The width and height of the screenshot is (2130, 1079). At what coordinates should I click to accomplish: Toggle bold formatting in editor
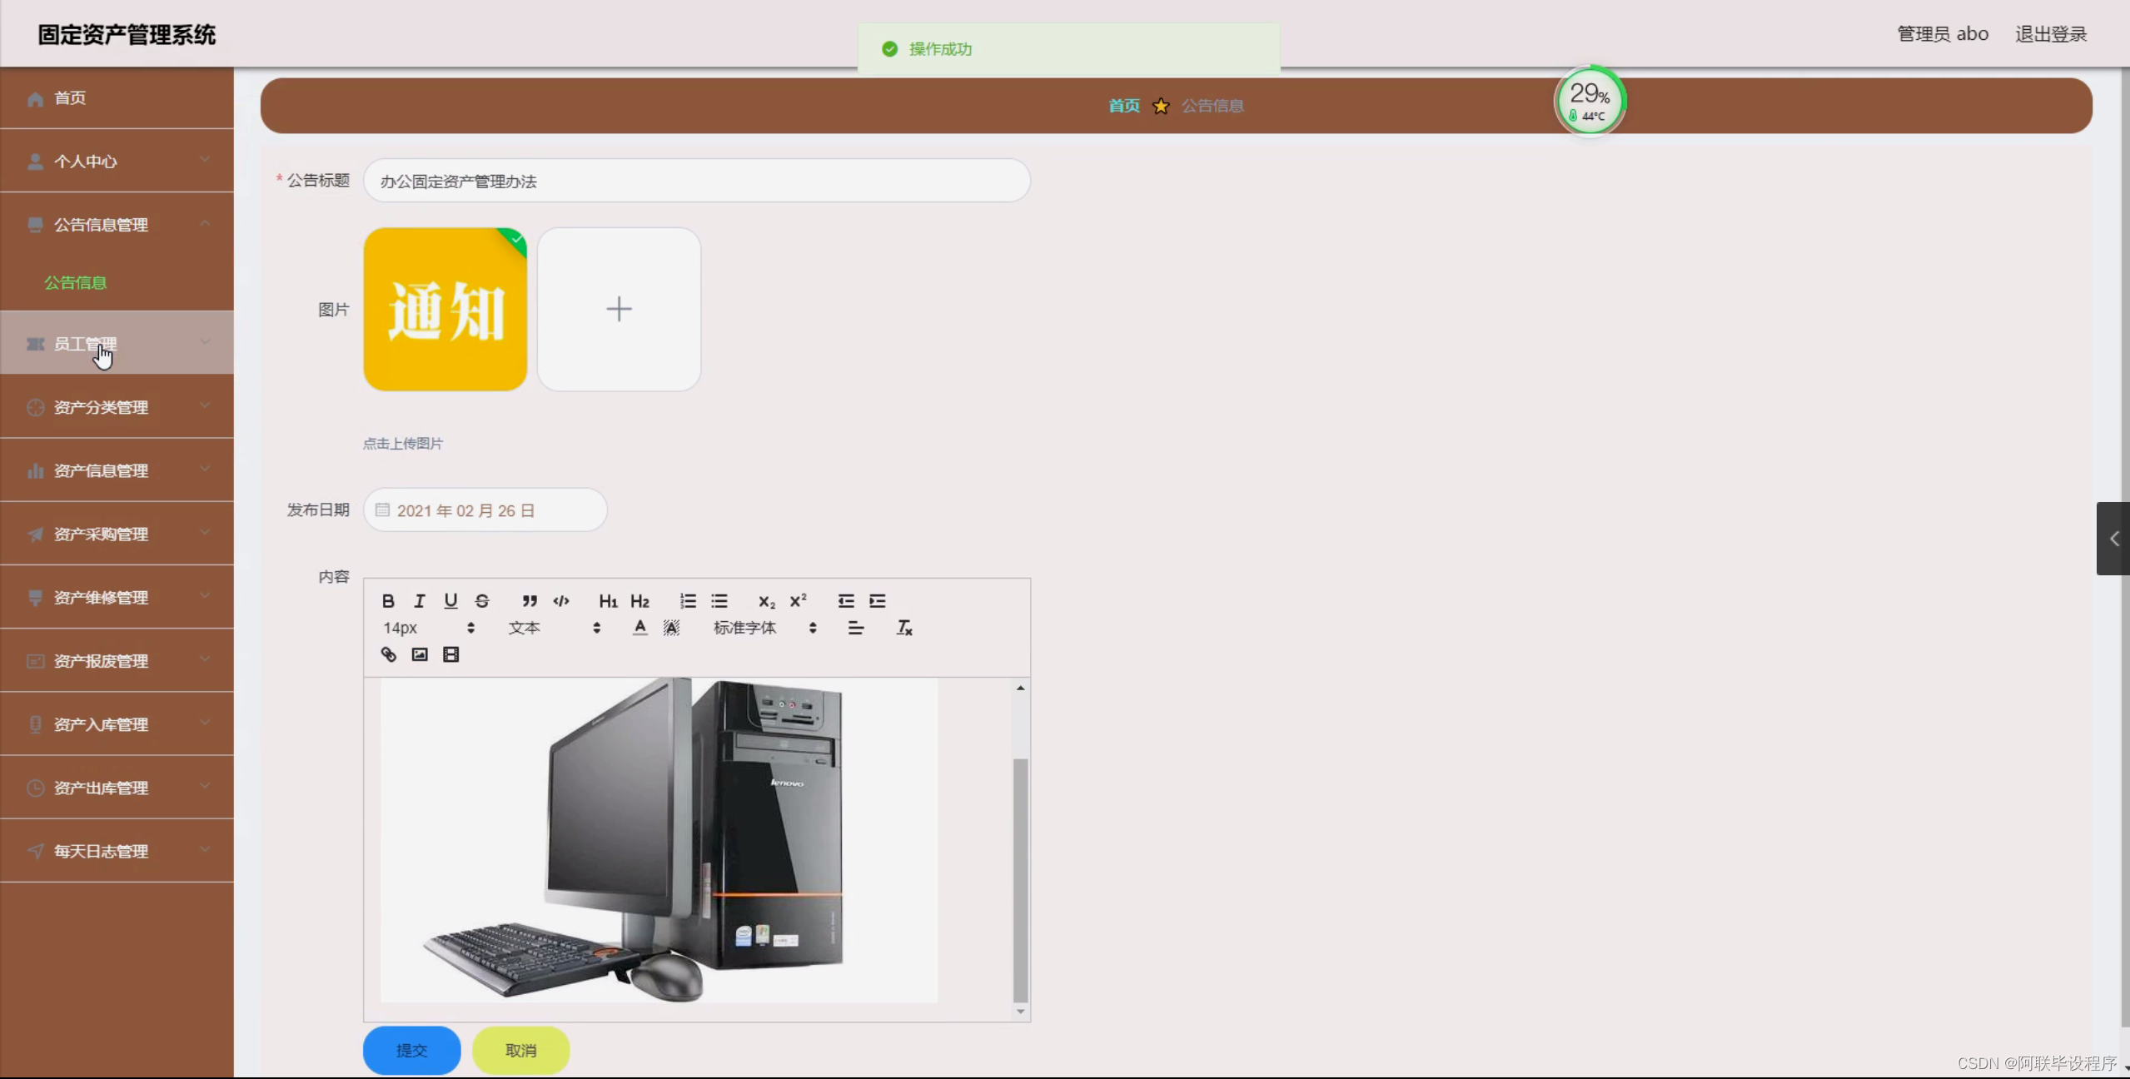point(388,601)
